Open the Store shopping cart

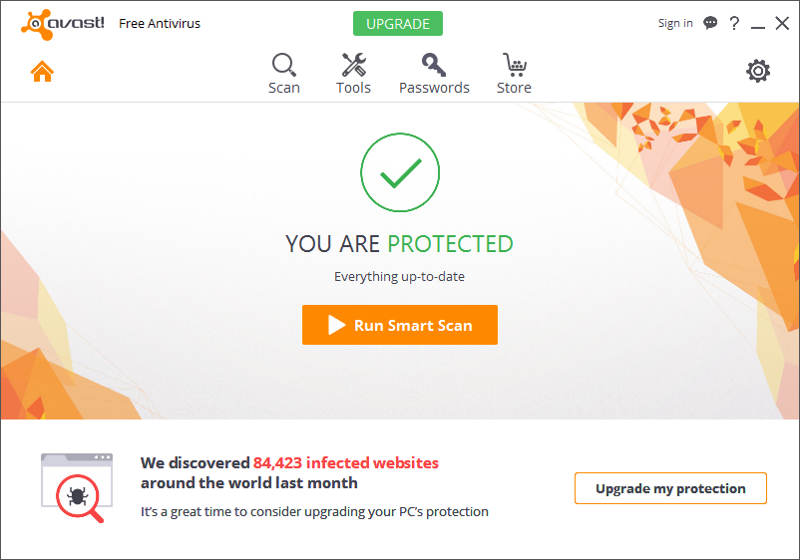(x=514, y=73)
